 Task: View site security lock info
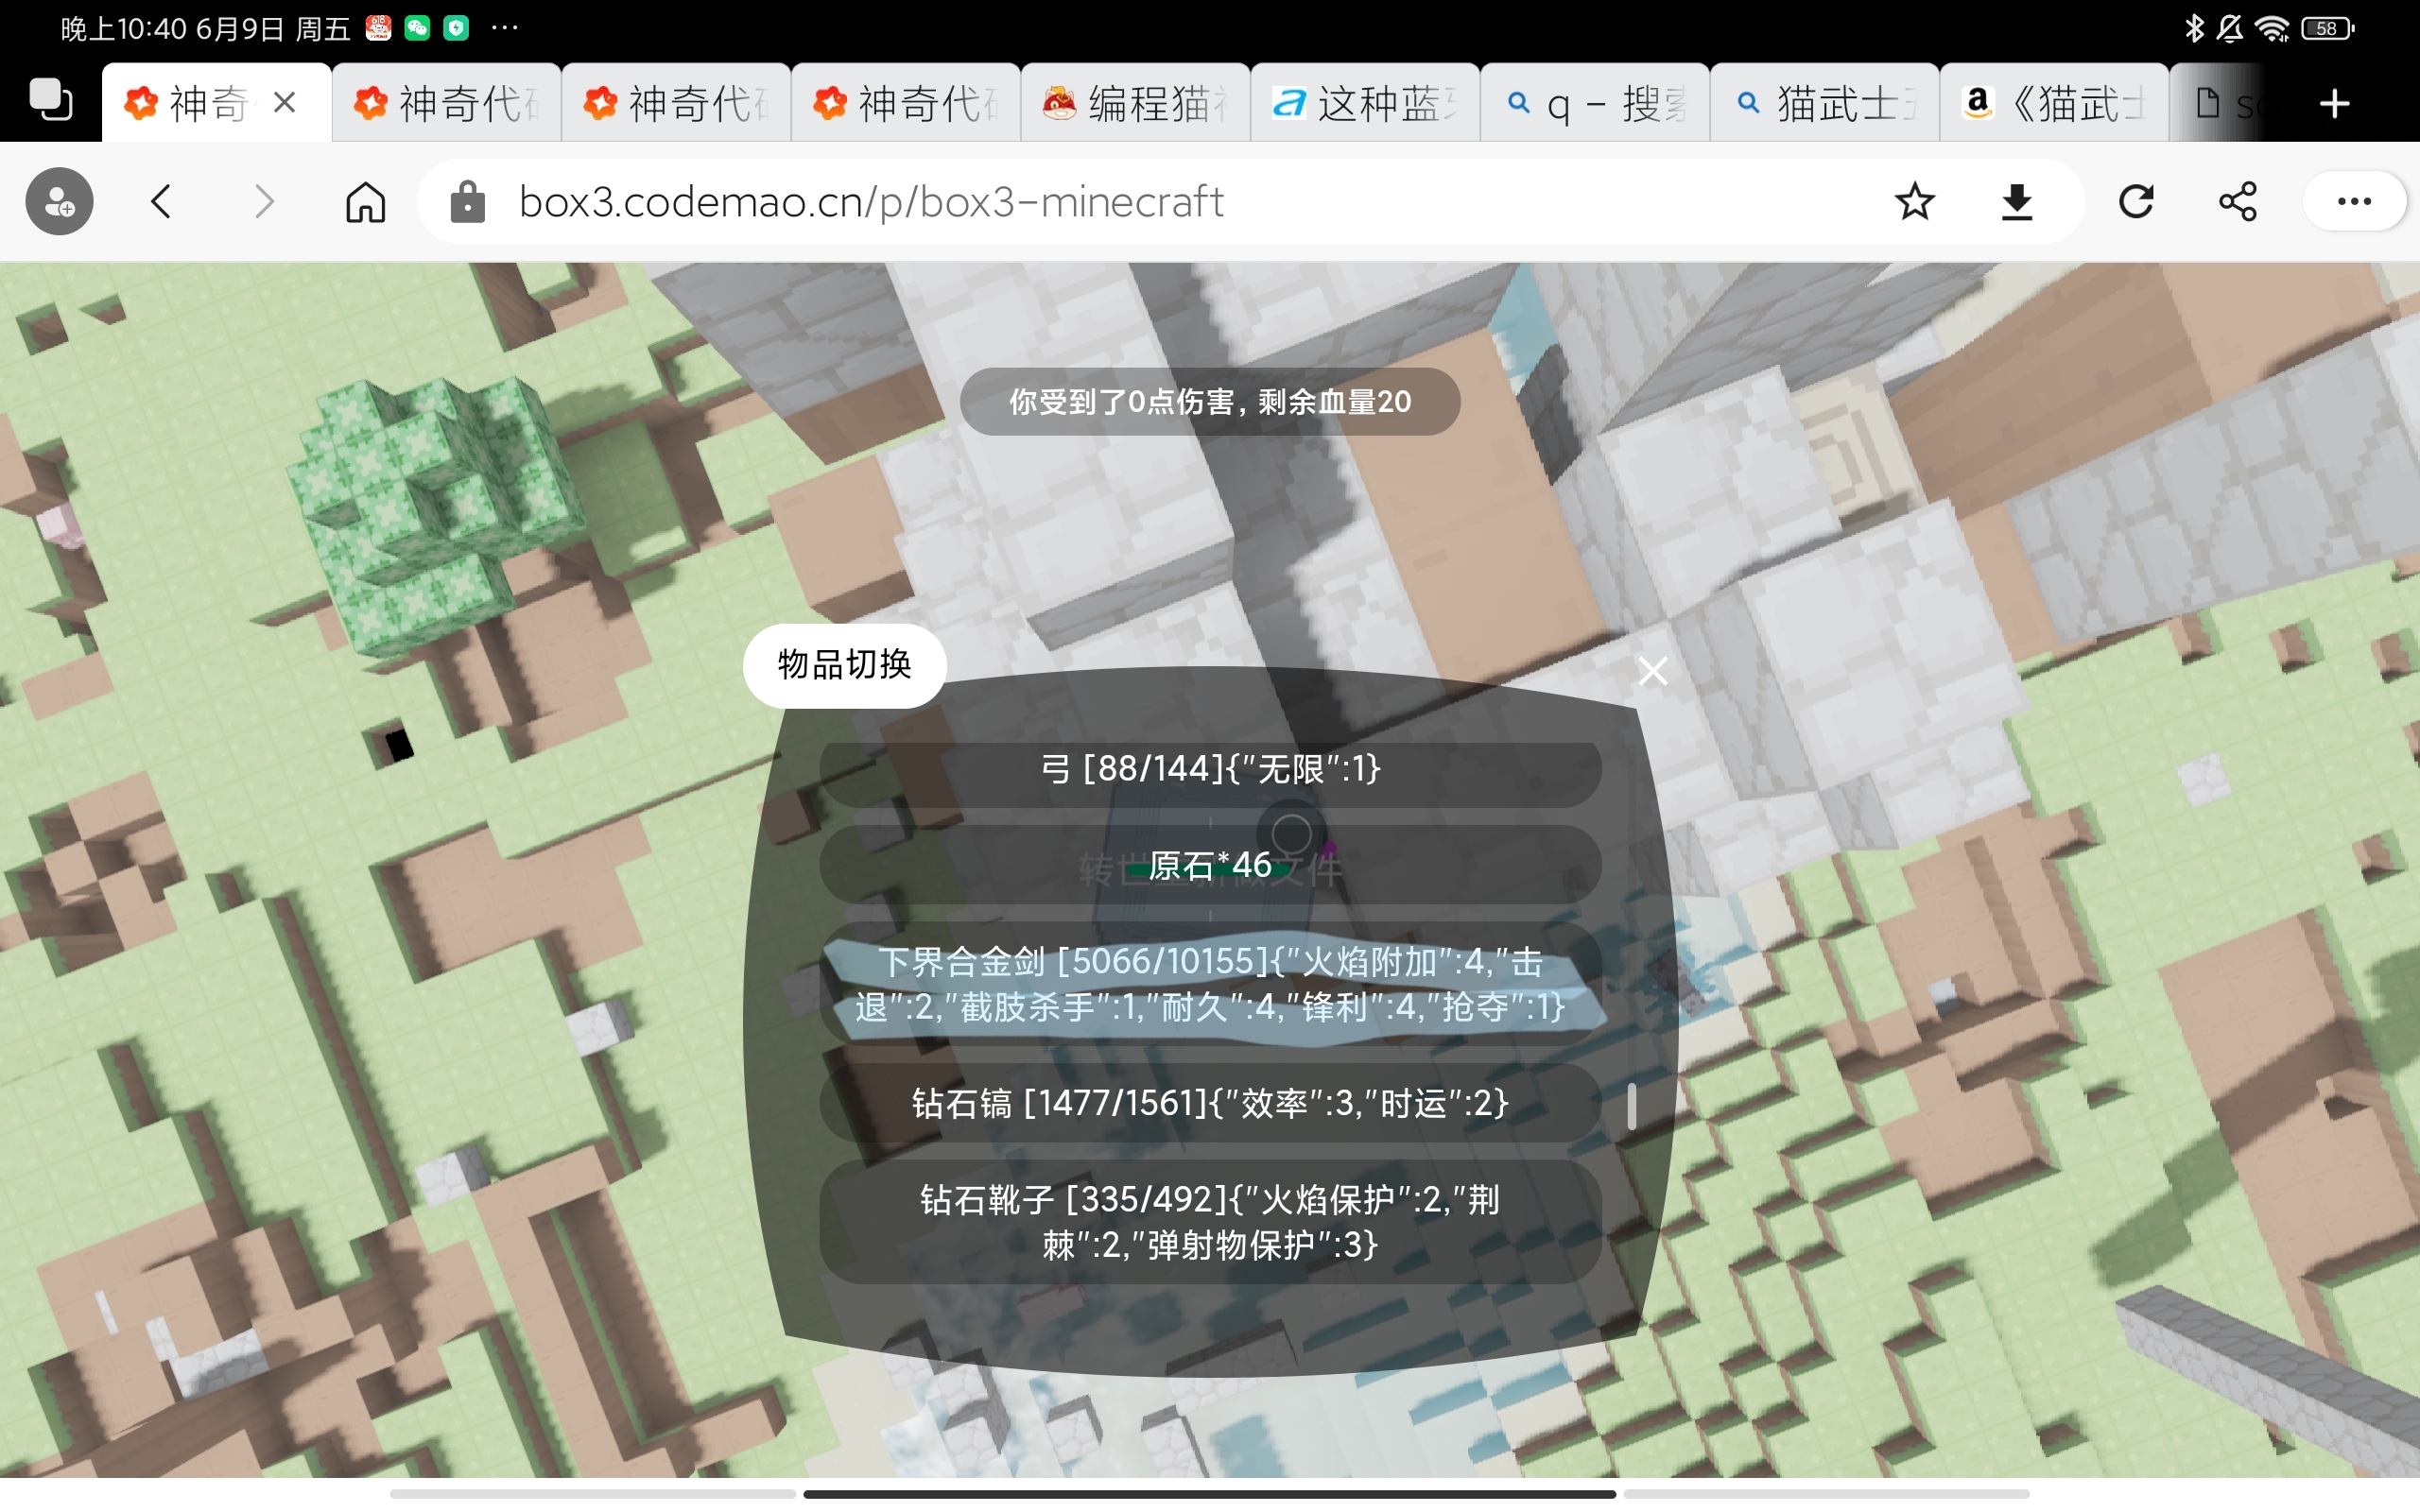pos(468,202)
